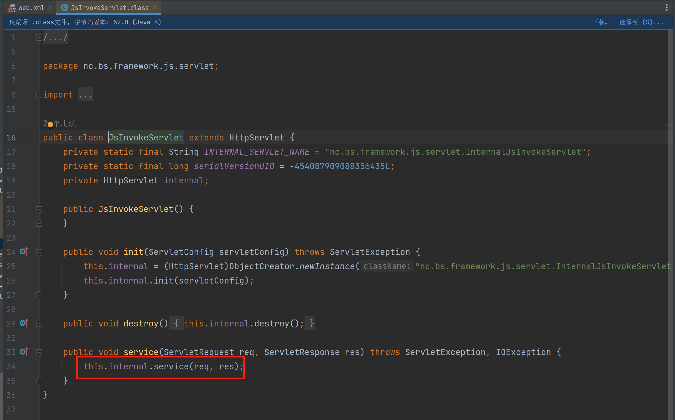Viewport: 675px width, 420px height.
Task: Expand the folded import statements
Action: [39, 95]
